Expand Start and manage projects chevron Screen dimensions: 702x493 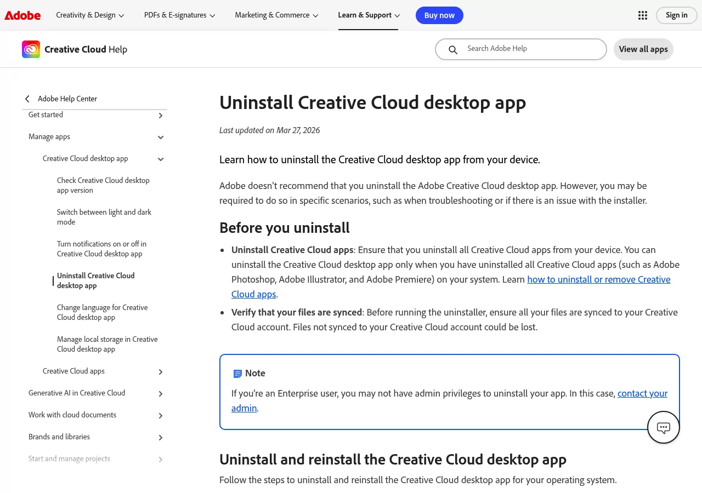click(161, 460)
